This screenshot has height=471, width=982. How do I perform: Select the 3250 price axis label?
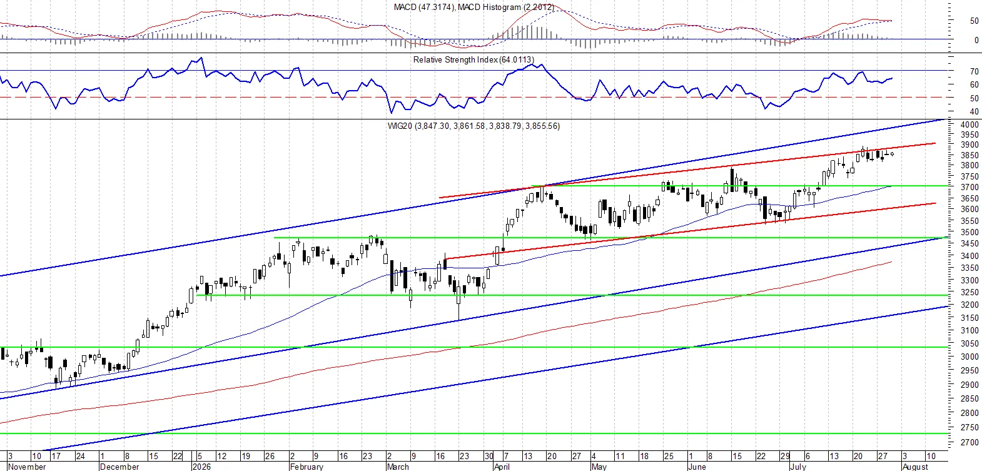pyautogui.click(x=969, y=292)
